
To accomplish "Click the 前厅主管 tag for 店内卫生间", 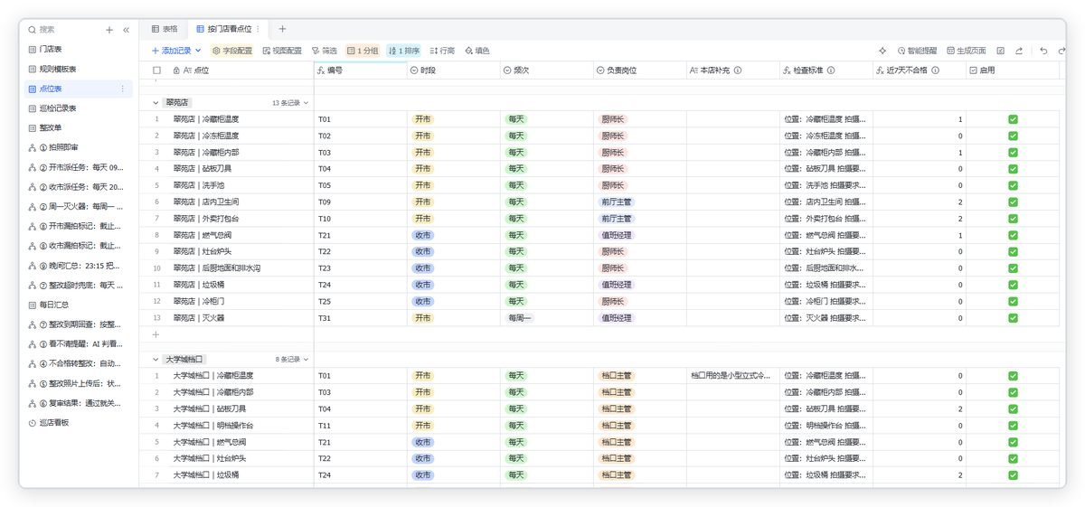I will pos(617,202).
